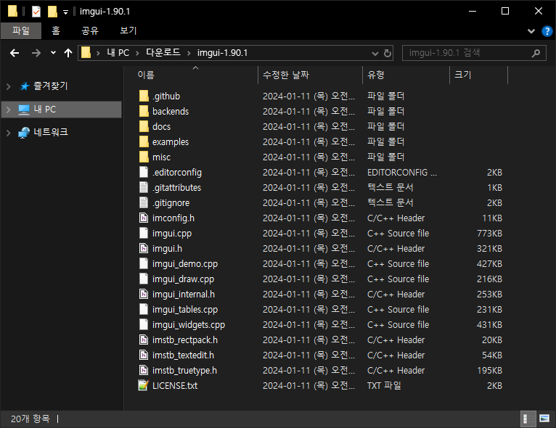The width and height of the screenshot is (556, 428).
Task: Click the address bar folder icon
Action: point(86,53)
